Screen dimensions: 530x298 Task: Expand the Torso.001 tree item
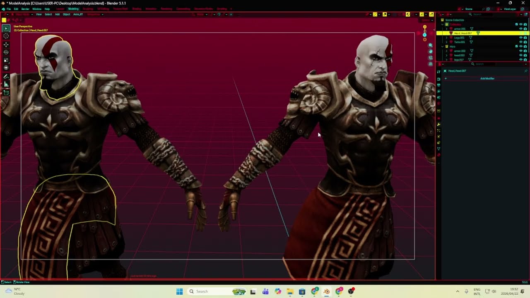coord(446,42)
